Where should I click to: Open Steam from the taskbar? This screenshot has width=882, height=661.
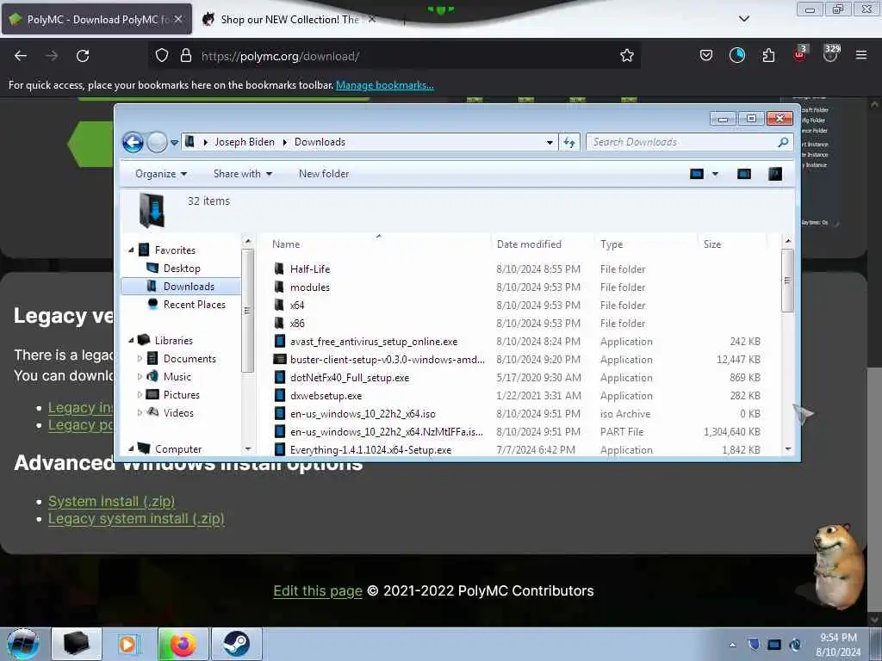pos(236,644)
